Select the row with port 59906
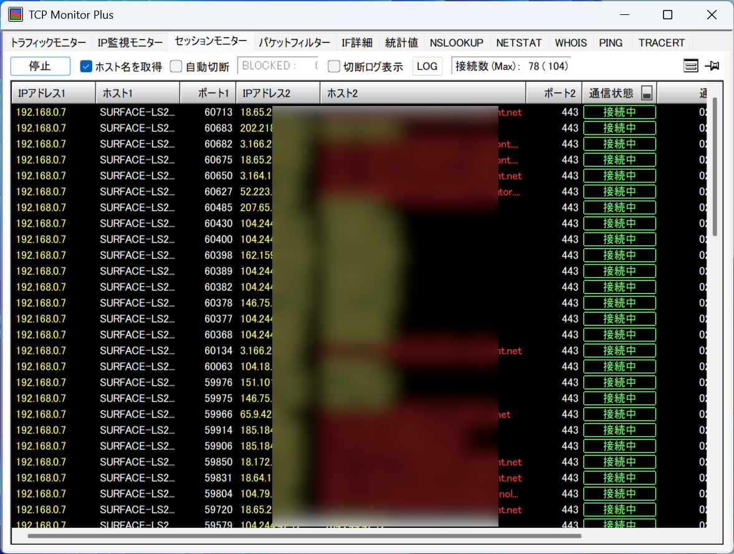The width and height of the screenshot is (734, 554). [x=359, y=447]
